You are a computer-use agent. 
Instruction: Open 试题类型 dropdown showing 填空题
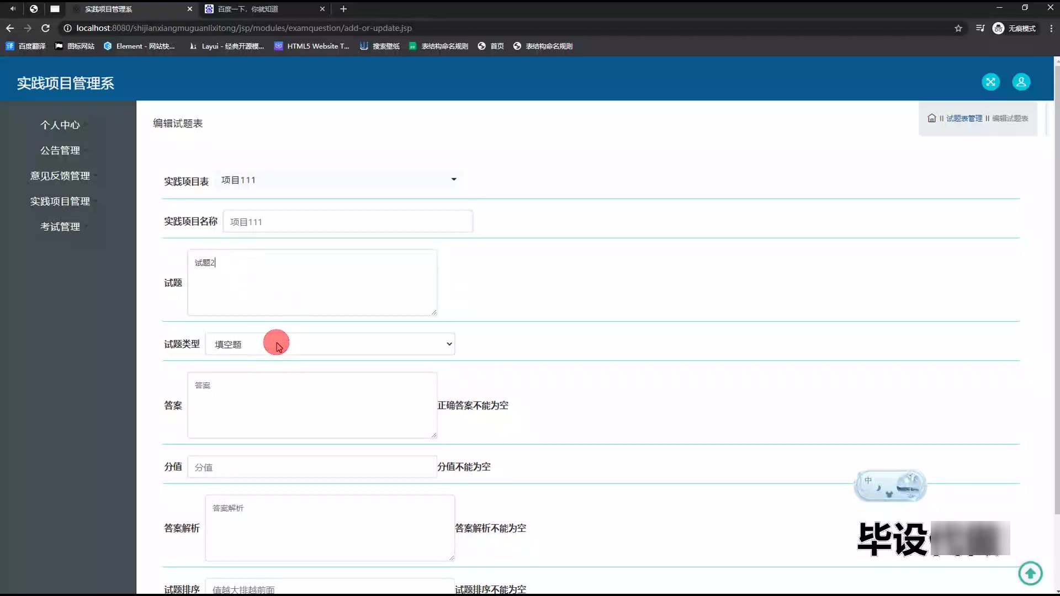[330, 344]
